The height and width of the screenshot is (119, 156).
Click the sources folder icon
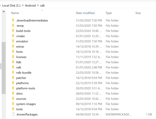click(x=13, y=99)
